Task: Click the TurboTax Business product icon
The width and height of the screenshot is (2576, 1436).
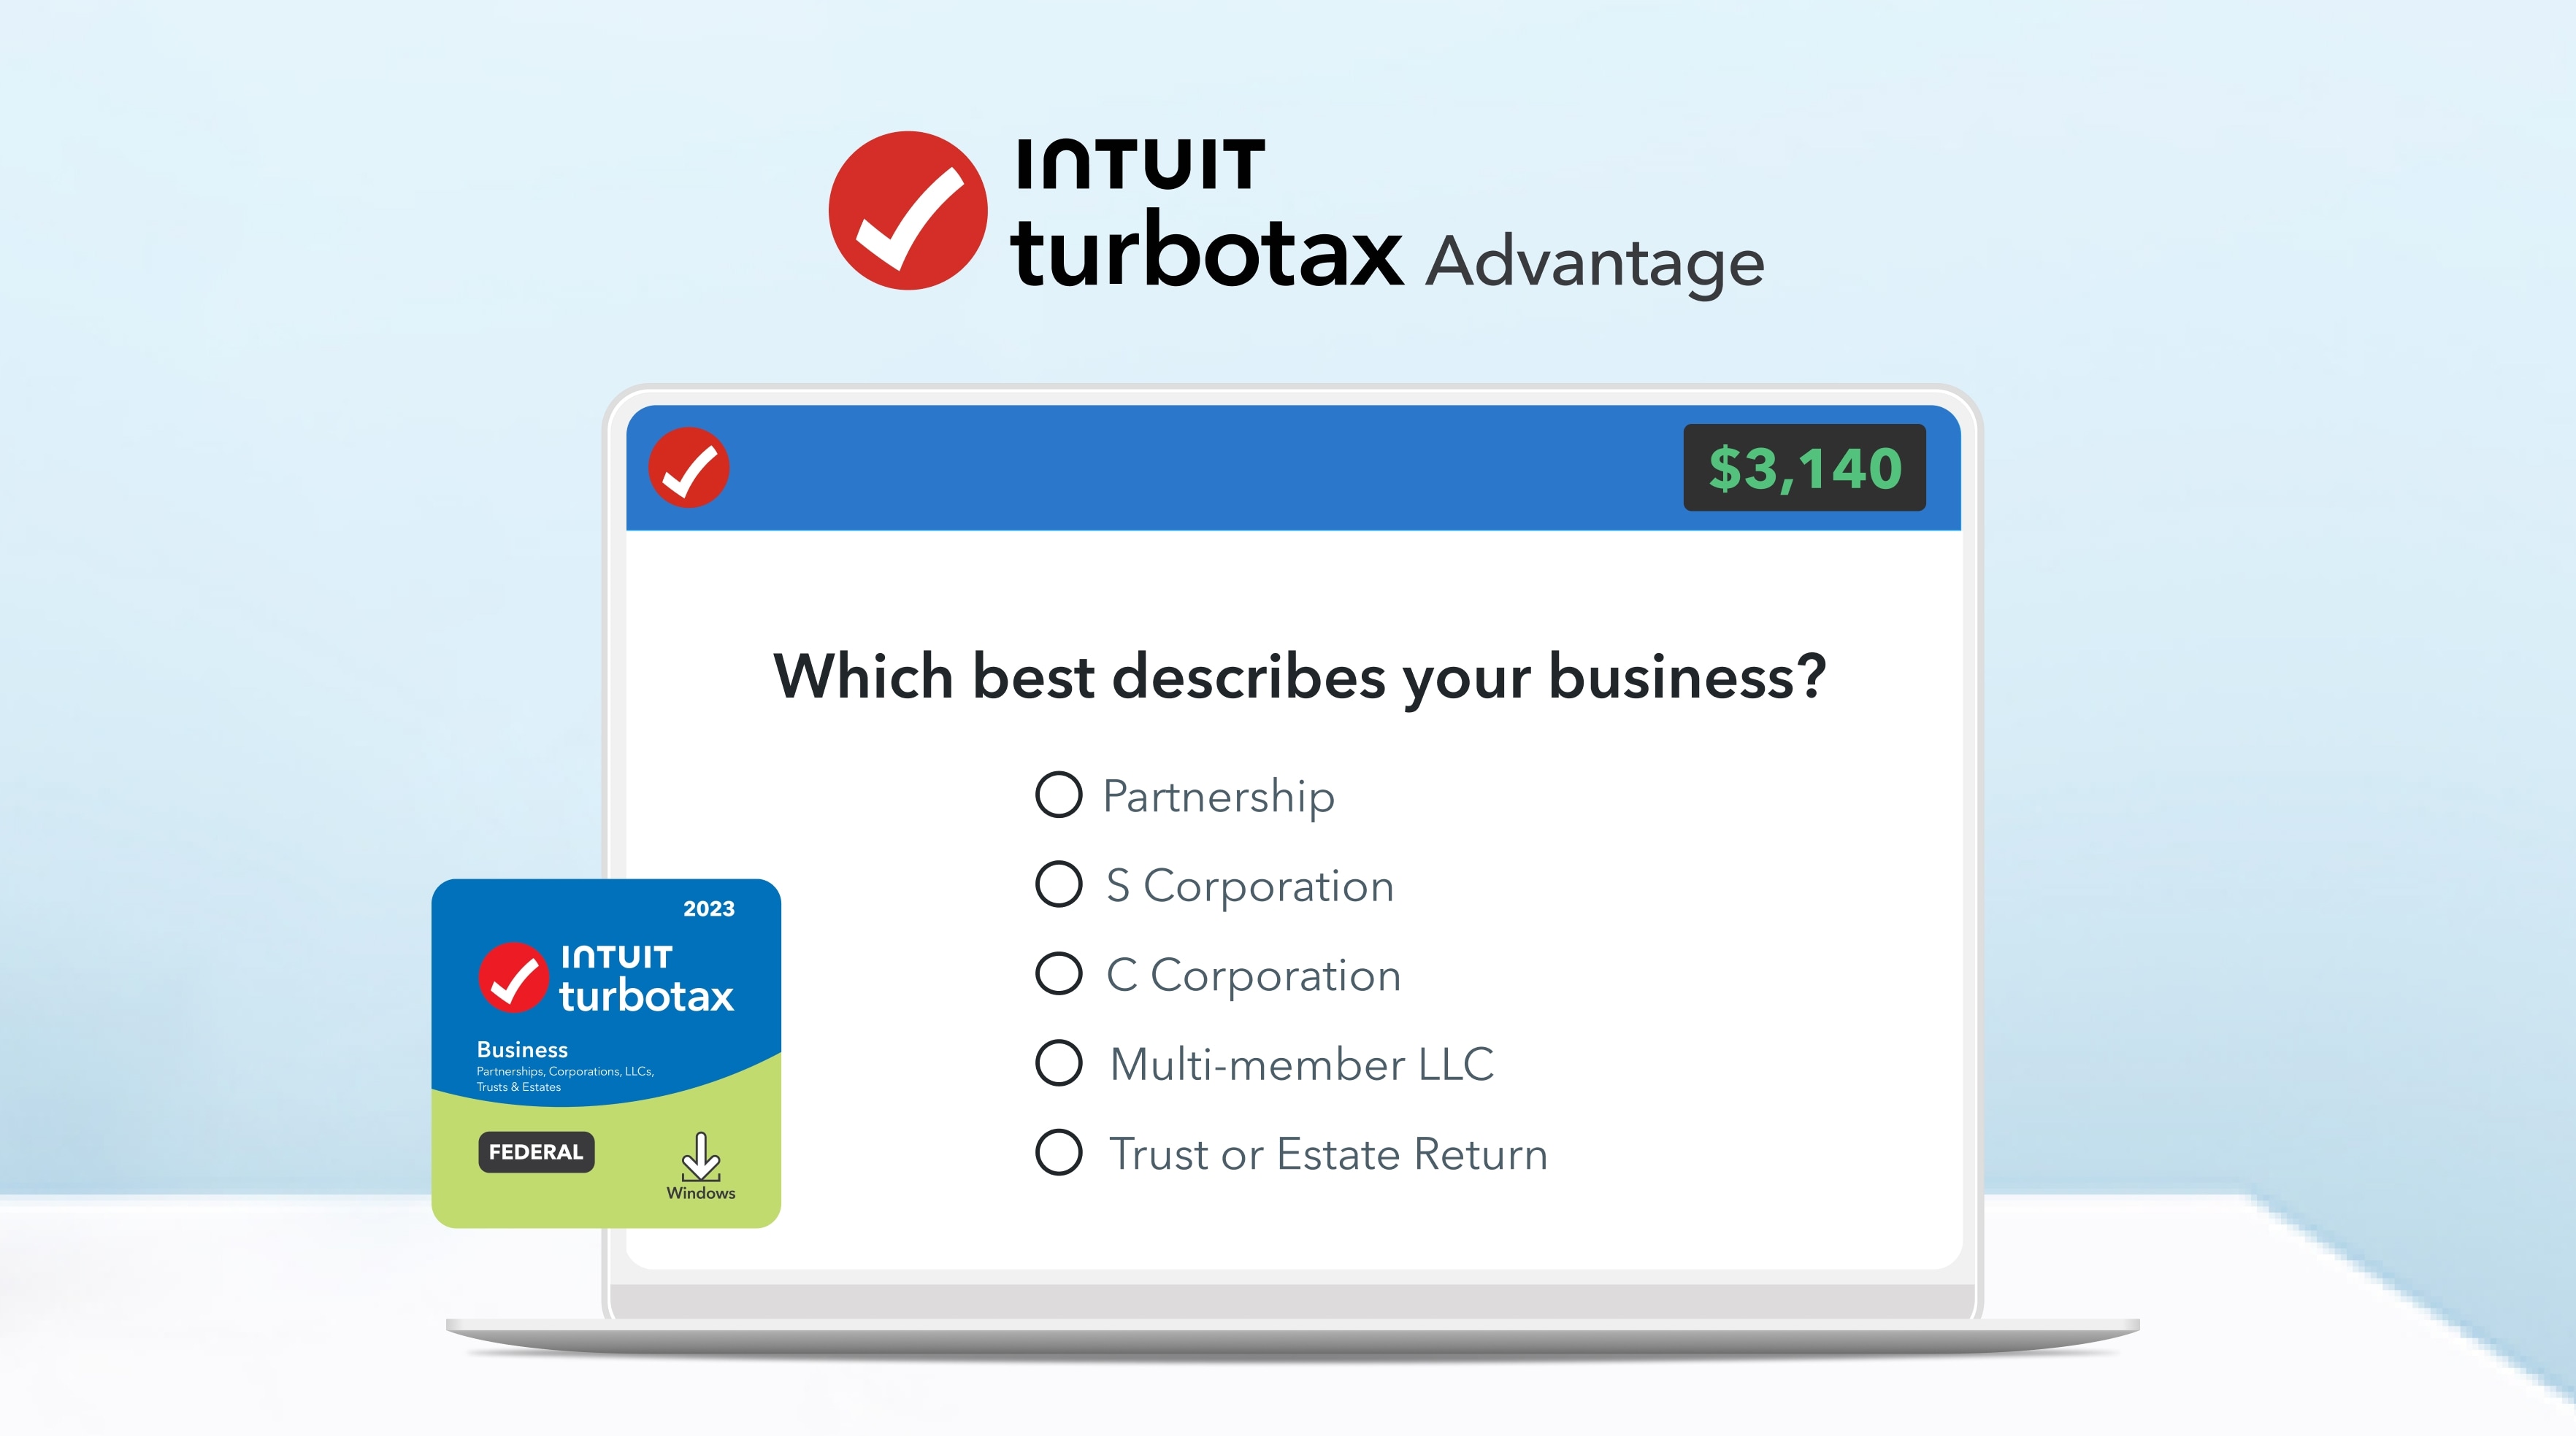Action: (x=616, y=1043)
